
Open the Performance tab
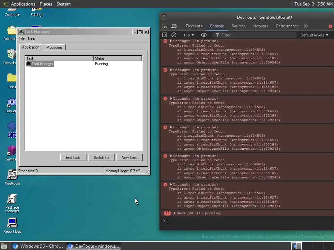[x=287, y=26]
